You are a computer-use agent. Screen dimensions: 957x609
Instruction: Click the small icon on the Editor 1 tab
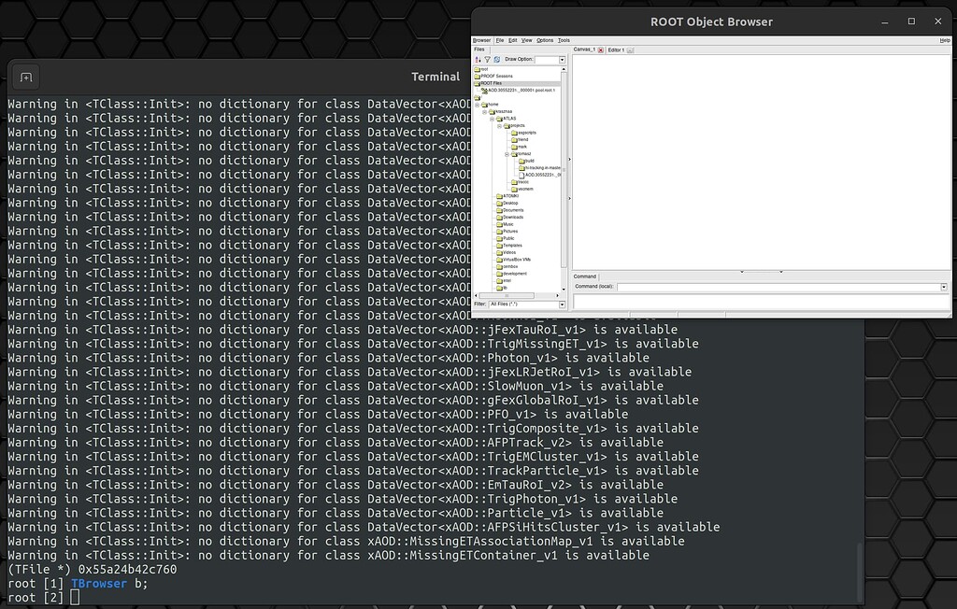pos(630,50)
